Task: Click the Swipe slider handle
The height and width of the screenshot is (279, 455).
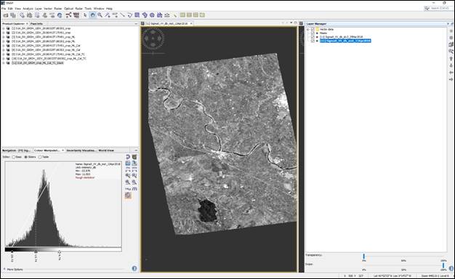Action: tap(443, 265)
